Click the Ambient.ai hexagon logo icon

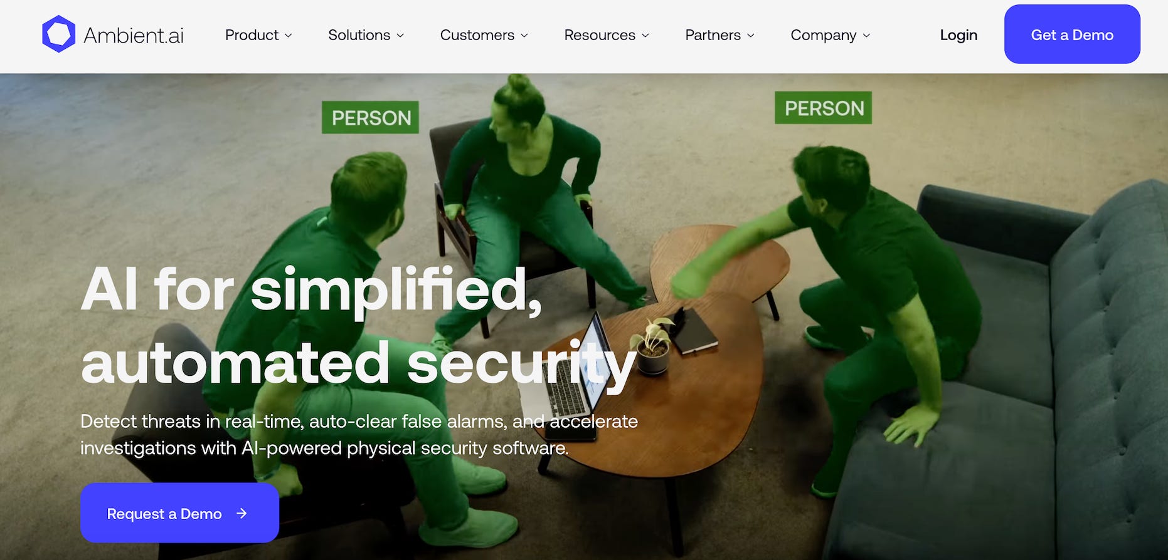(x=58, y=34)
